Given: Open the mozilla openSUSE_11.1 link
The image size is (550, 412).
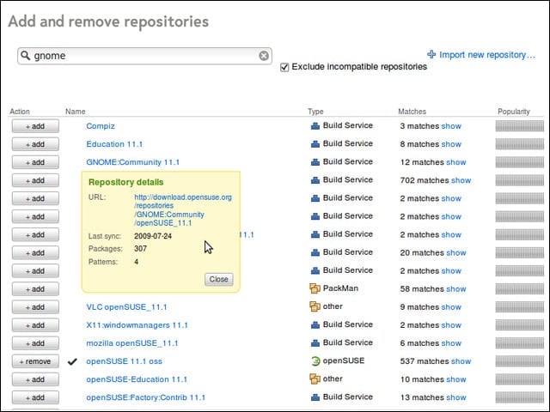Looking at the screenshot, I should tap(131, 343).
